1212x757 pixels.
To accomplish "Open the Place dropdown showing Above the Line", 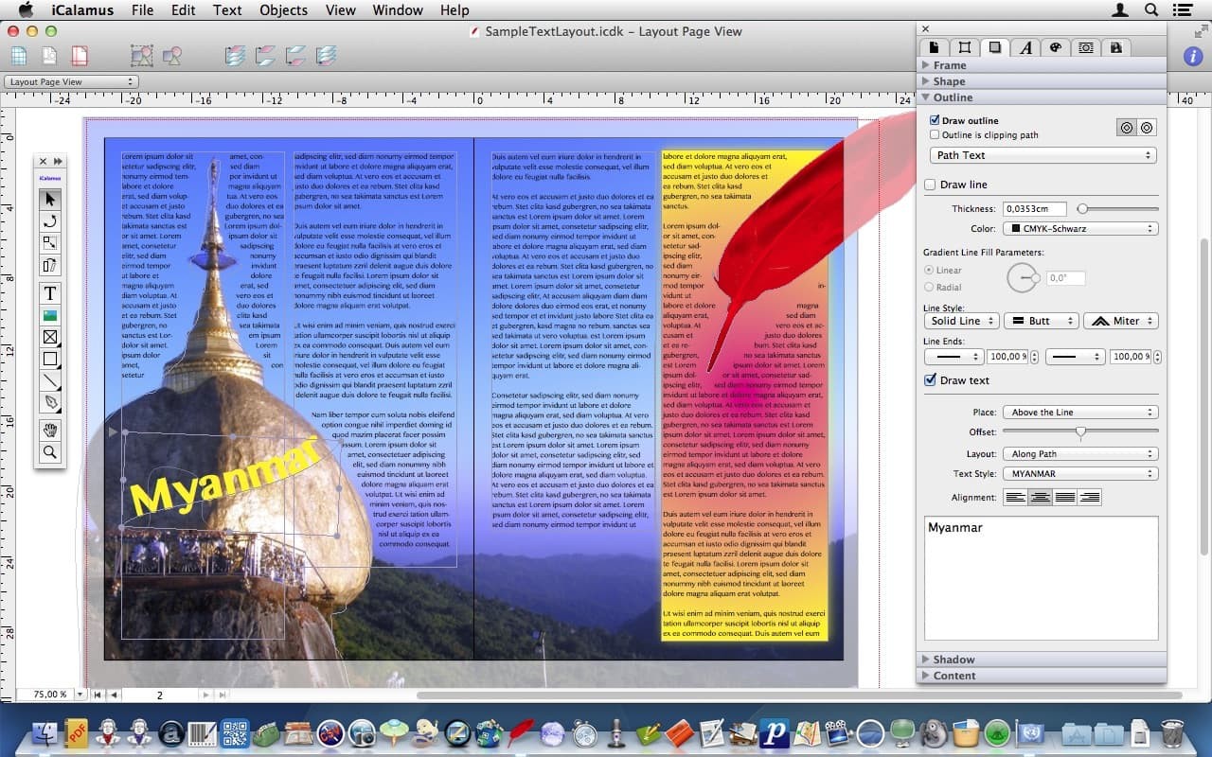I will pyautogui.click(x=1079, y=412).
